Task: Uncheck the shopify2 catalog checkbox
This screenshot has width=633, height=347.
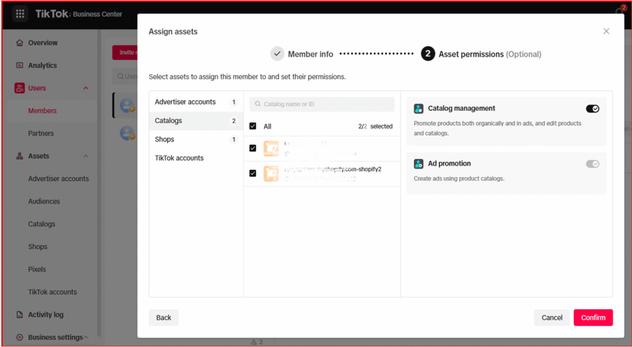Action: tap(253, 173)
